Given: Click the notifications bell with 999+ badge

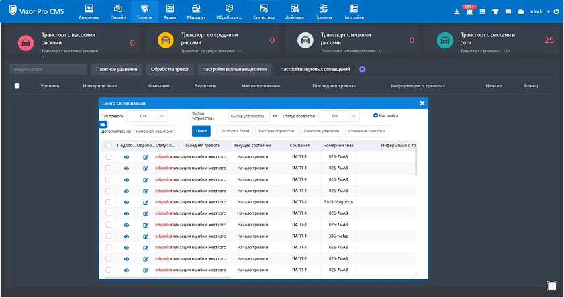Looking at the screenshot, I should coord(469,11).
